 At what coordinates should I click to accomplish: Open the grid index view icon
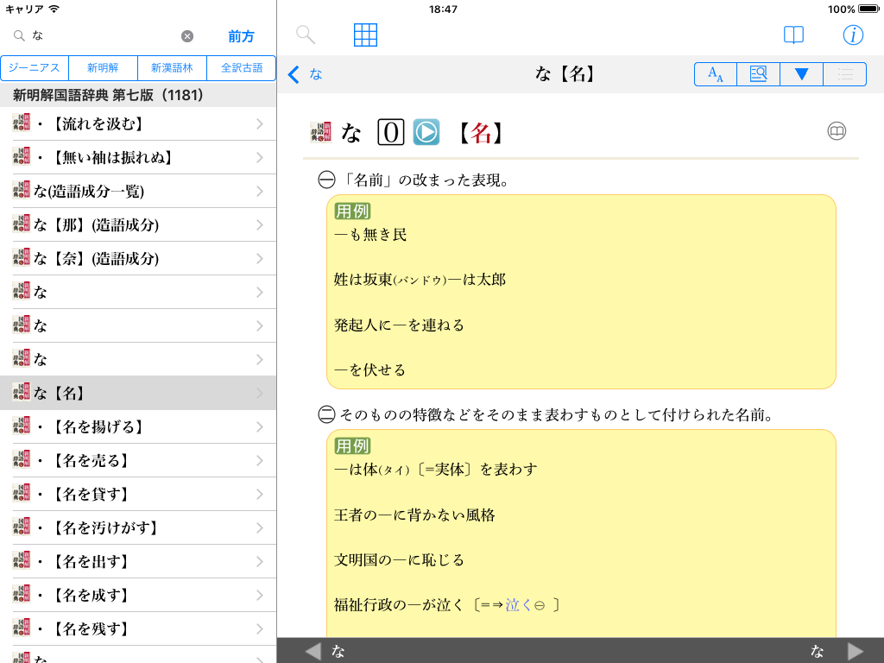(x=366, y=35)
